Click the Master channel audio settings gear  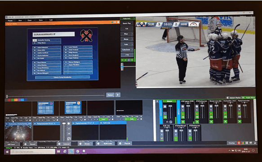coord(165,107)
